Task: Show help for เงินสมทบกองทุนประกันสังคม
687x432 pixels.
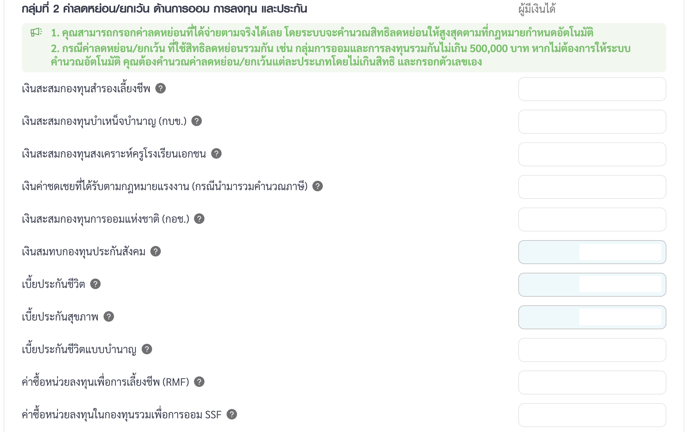Action: click(x=156, y=251)
